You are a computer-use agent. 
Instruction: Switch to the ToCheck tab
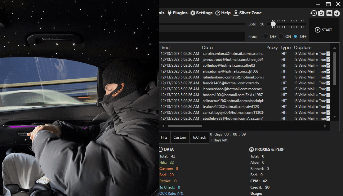click(x=199, y=137)
